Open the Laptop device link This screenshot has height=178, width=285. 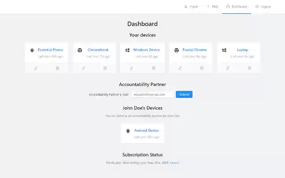point(242,50)
